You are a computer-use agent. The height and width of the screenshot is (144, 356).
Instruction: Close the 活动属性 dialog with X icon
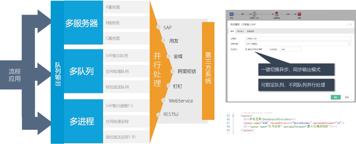click(x=351, y=24)
